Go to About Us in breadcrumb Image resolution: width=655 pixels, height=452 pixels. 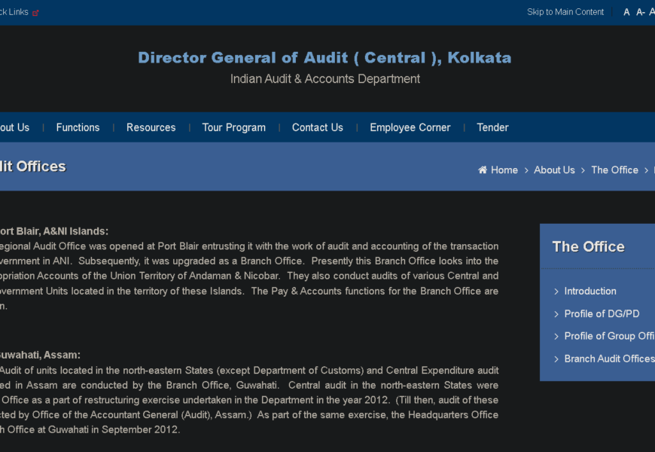pos(554,170)
